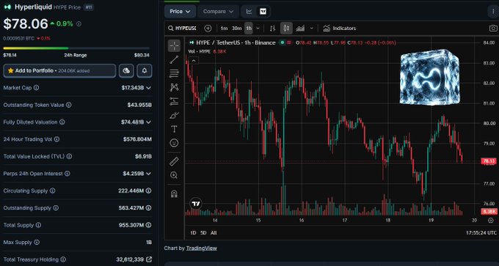Viewport: 499px width, 266px height.
Task: Expand the time interval dropdown arrow
Action: 258,29
